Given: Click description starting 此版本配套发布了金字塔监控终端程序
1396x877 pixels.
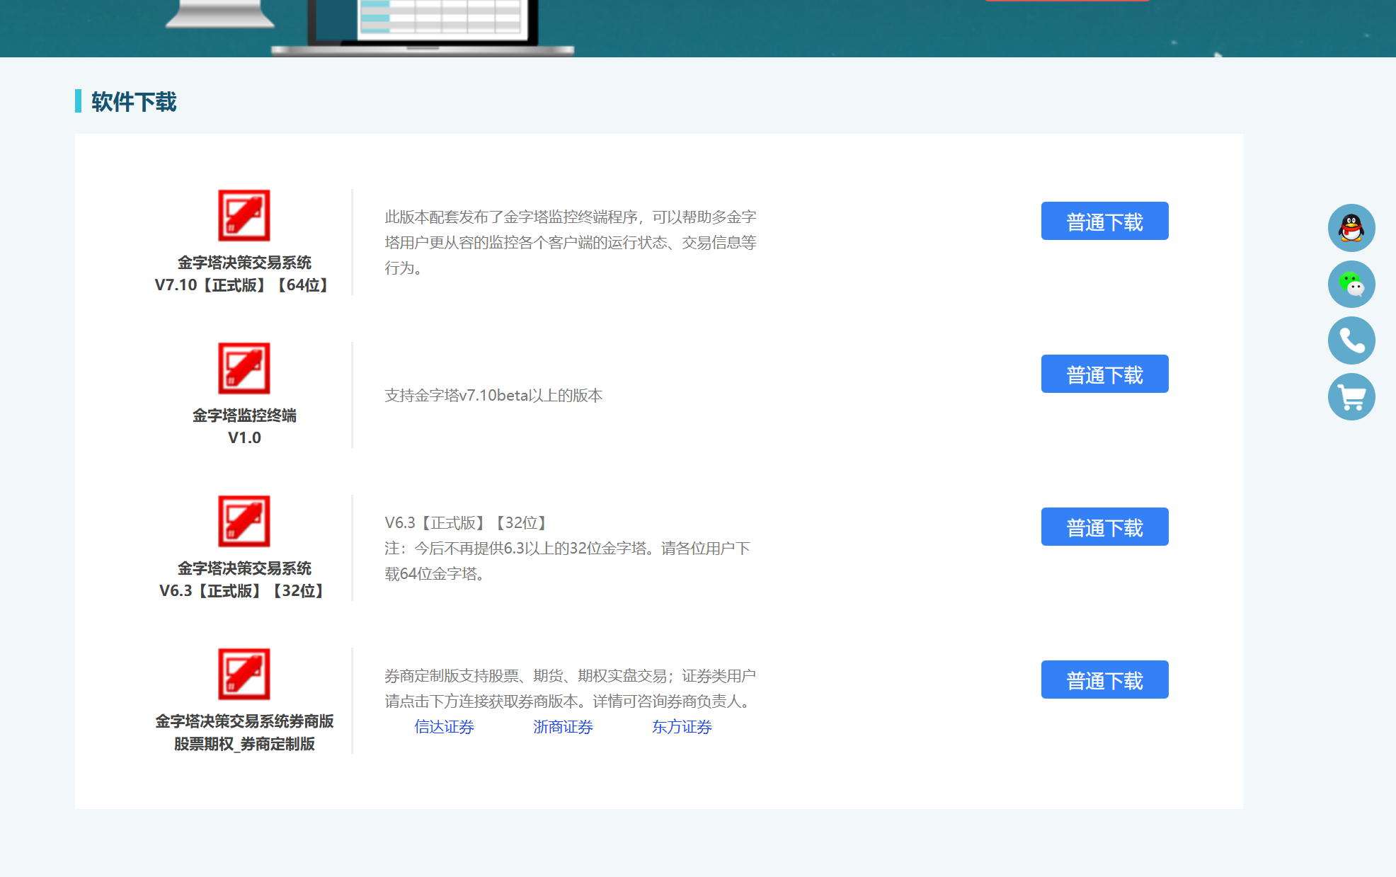Looking at the screenshot, I should coord(571,242).
